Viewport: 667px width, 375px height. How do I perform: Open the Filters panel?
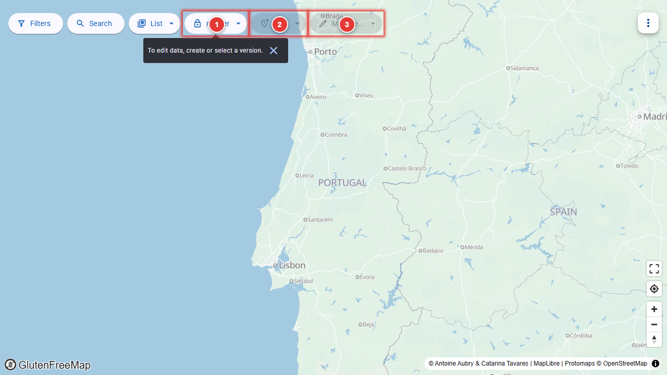pyautogui.click(x=35, y=23)
